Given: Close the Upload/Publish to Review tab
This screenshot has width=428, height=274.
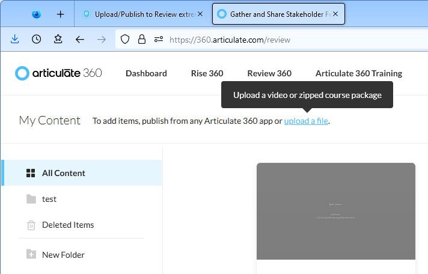Looking at the screenshot, I should (x=200, y=14).
